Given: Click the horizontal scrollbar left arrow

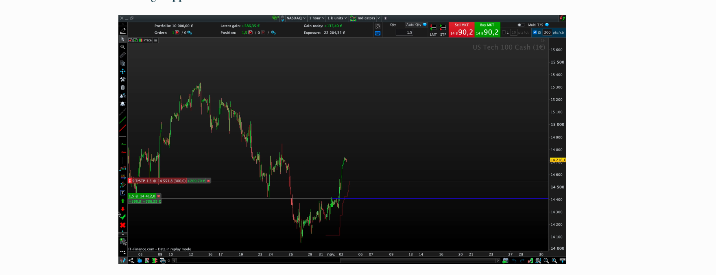Looking at the screenshot, I should click(175, 261).
